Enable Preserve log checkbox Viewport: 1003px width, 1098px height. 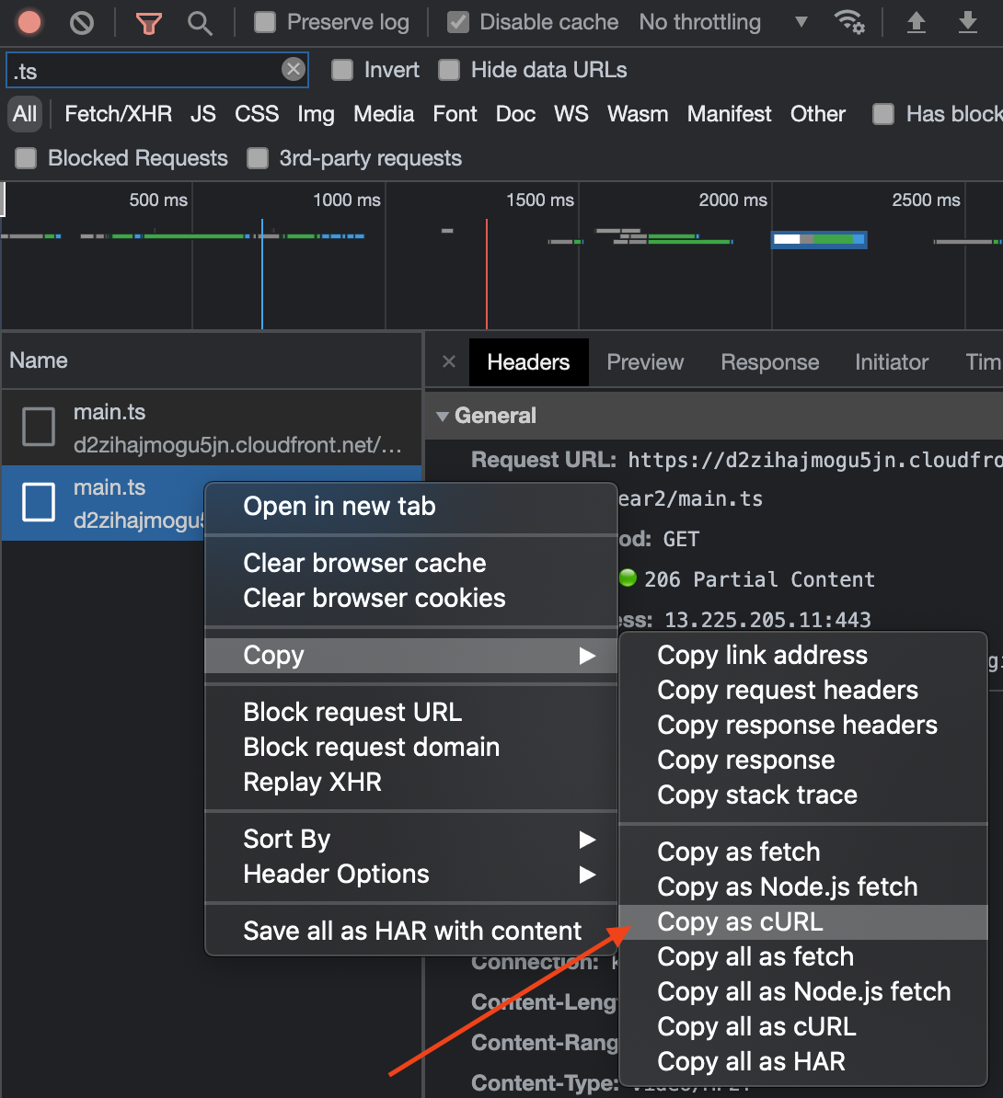click(x=264, y=22)
